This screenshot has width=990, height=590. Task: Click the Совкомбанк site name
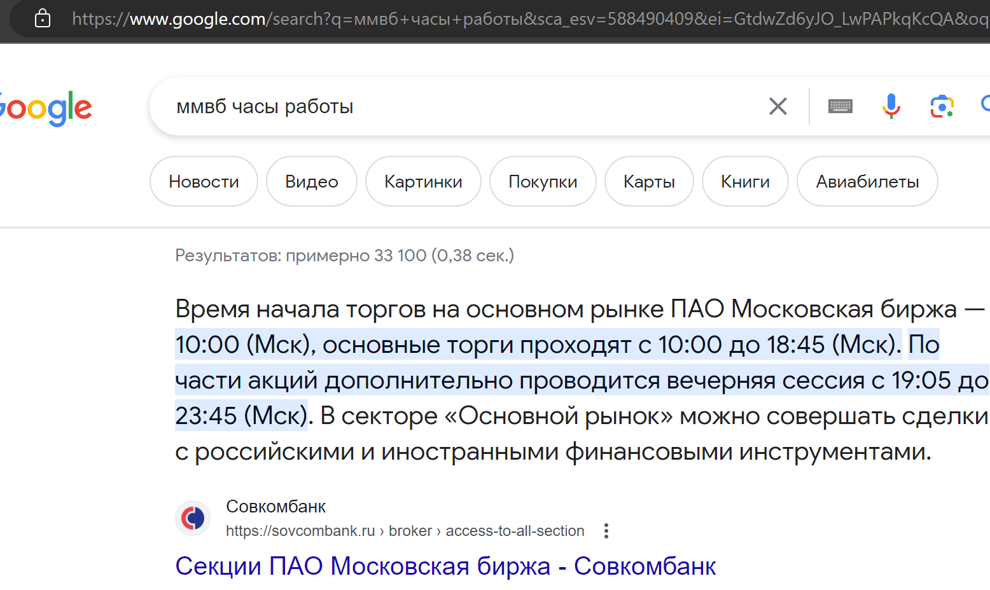click(x=275, y=507)
